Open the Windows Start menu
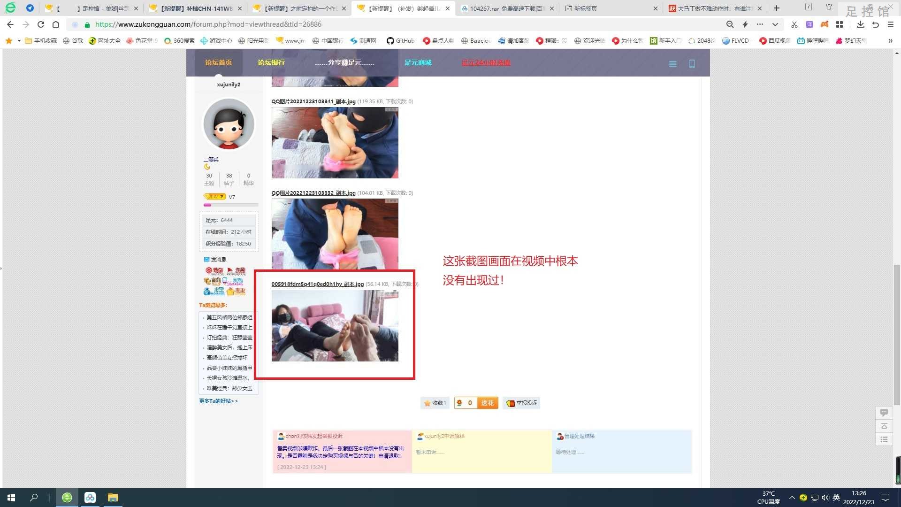The height and width of the screenshot is (507, 901). pos(11,498)
